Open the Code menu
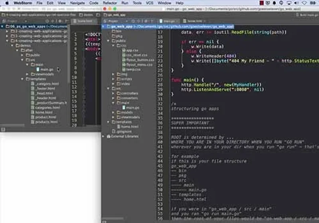 click(x=94, y=3)
